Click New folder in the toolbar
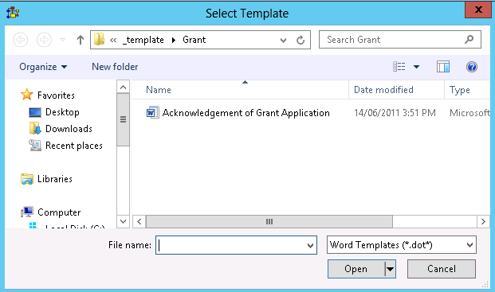Viewport: 495px width, 292px height. click(x=115, y=67)
